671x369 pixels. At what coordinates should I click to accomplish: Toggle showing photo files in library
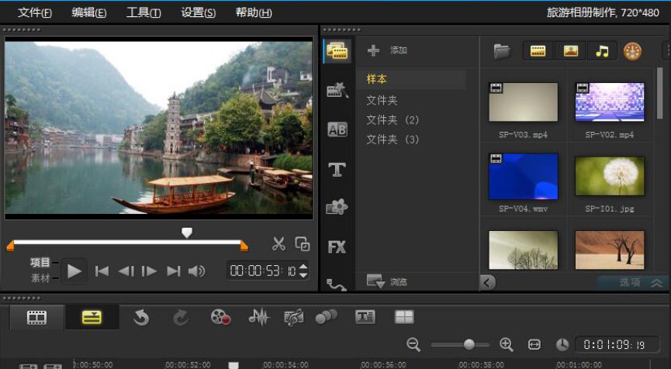tap(570, 51)
